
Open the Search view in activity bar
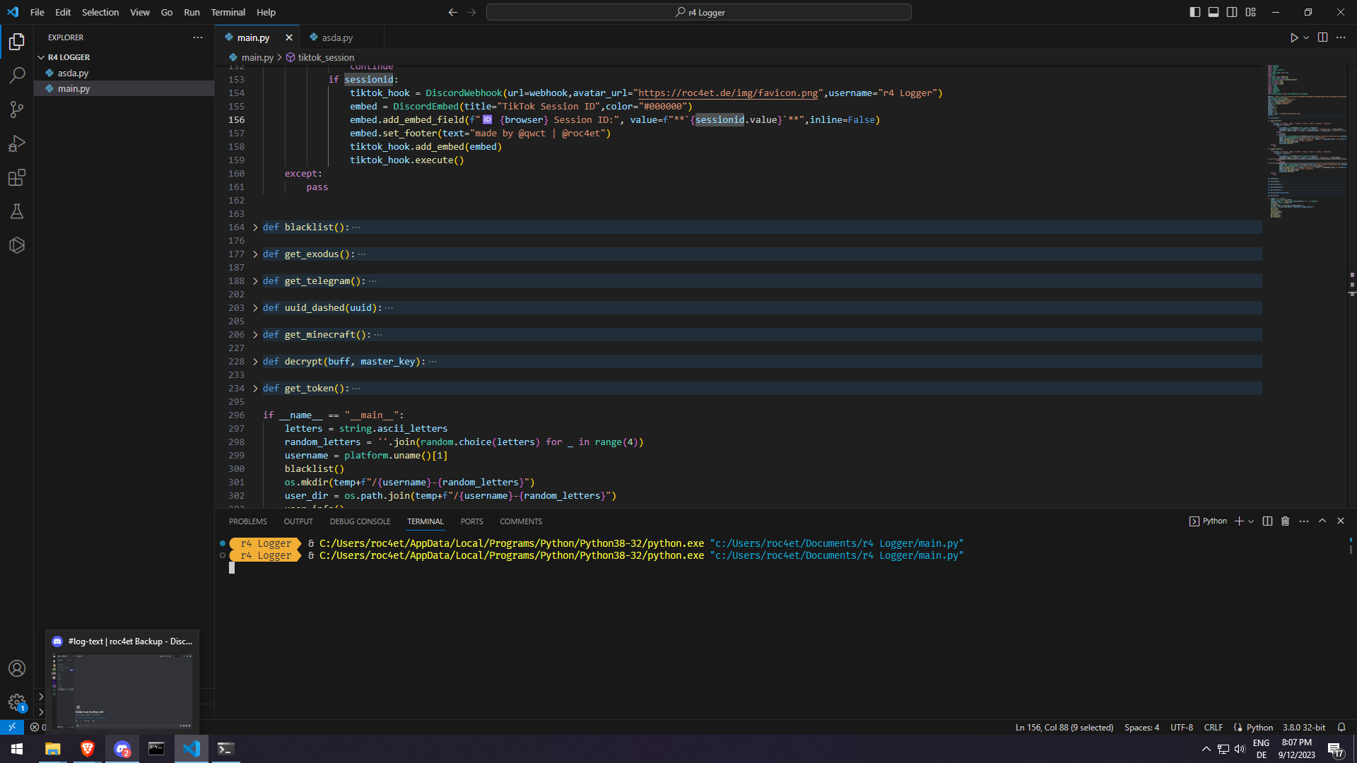click(17, 75)
